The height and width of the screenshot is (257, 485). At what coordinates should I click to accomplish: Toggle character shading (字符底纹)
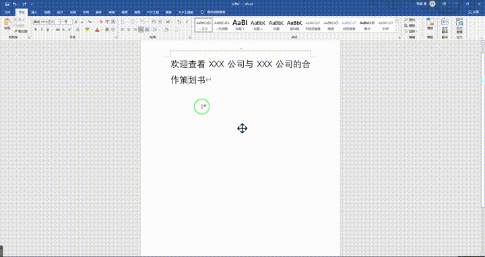pos(107,30)
